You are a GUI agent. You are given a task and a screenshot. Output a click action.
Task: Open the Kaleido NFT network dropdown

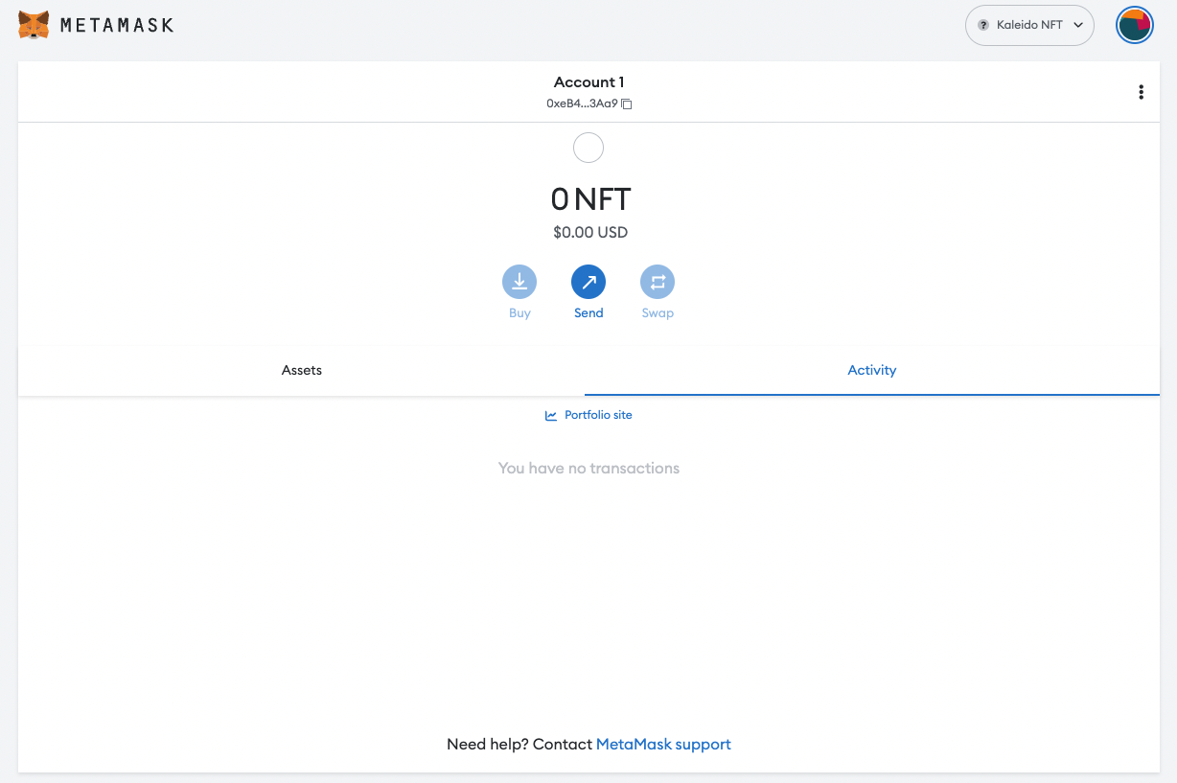coord(1029,25)
